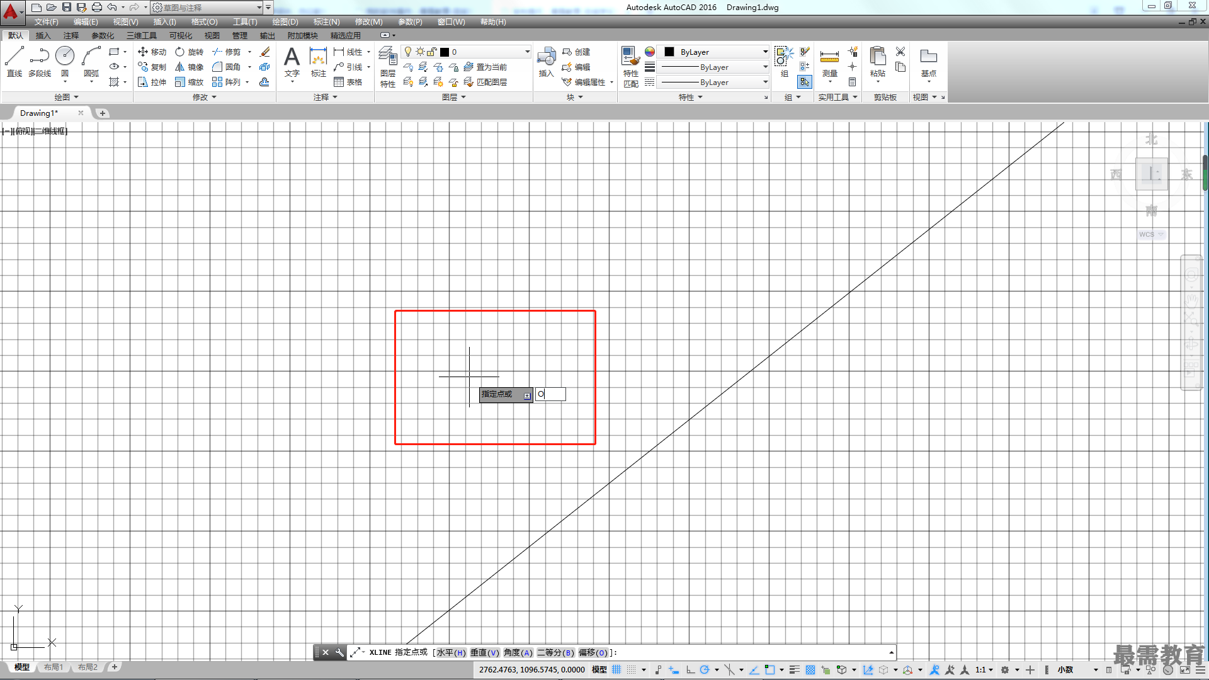The image size is (1209, 680).
Task: Toggle dynamic input in status bar
Action: [674, 670]
